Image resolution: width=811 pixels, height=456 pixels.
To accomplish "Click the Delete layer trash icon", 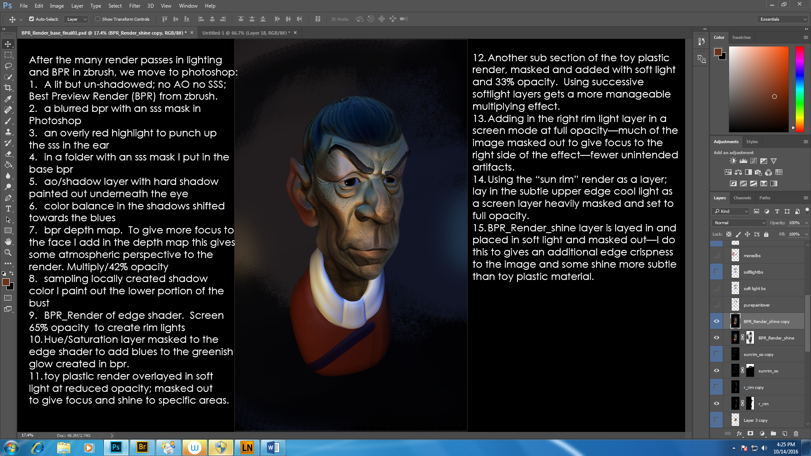I will (796, 434).
